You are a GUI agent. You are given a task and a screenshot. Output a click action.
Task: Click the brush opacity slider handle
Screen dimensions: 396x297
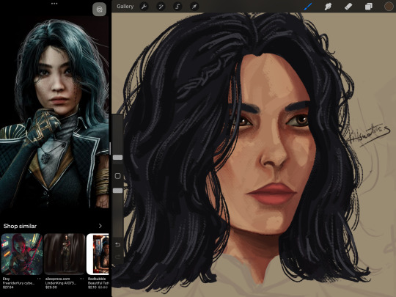pos(117,191)
